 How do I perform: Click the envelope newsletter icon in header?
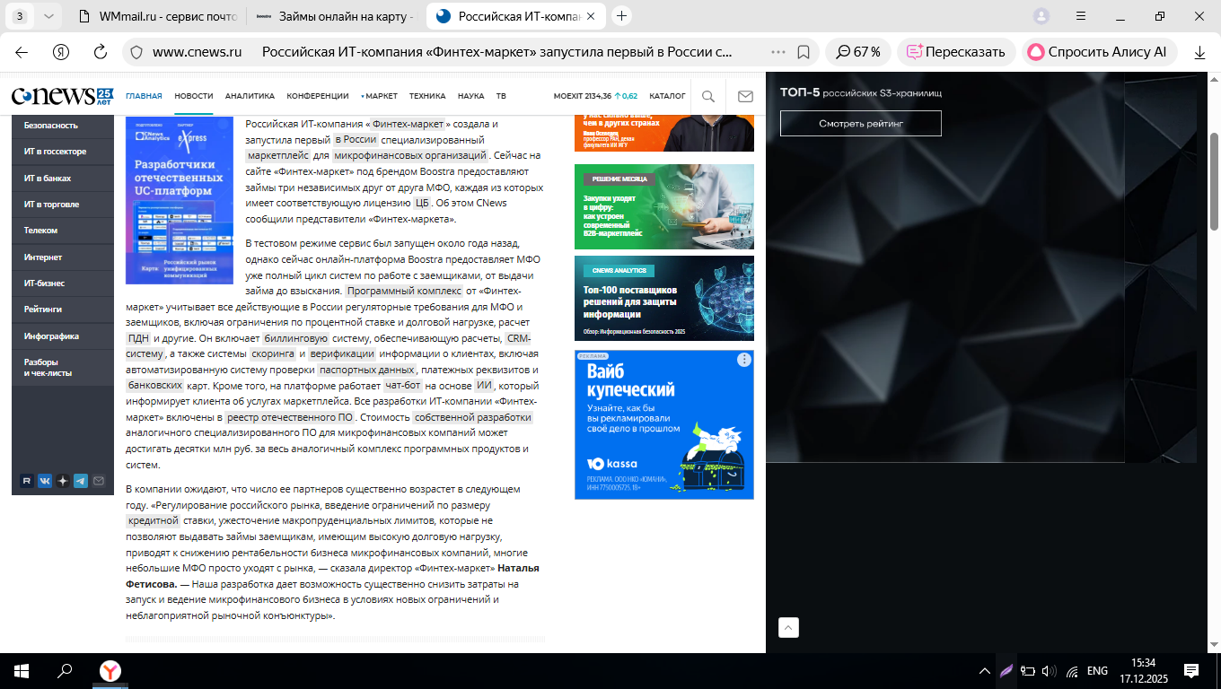745,96
